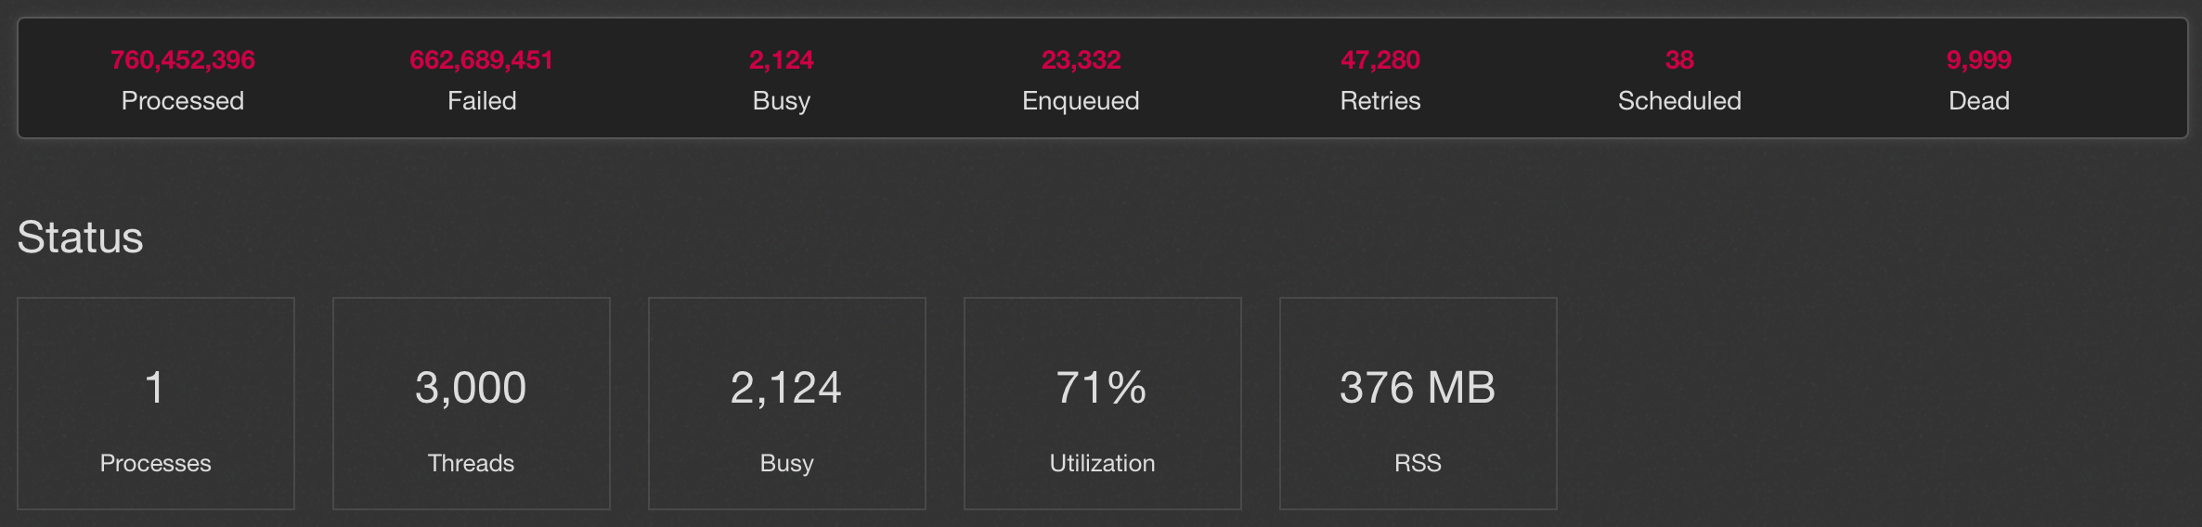Open the Processed label in summary bar
The image size is (2202, 527).
pyautogui.click(x=183, y=100)
